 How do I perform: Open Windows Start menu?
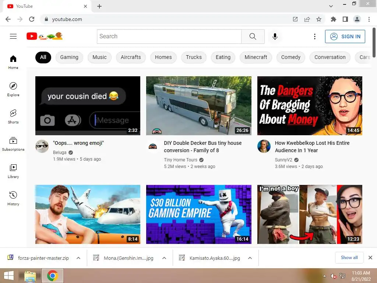pos(9,276)
